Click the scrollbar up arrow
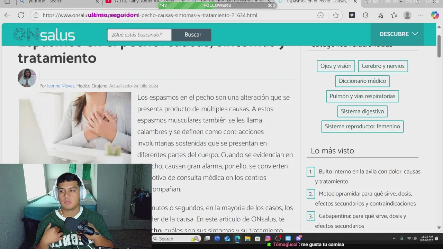Image resolution: width=443 pixels, height=249 pixels. pyautogui.click(x=439, y=27)
